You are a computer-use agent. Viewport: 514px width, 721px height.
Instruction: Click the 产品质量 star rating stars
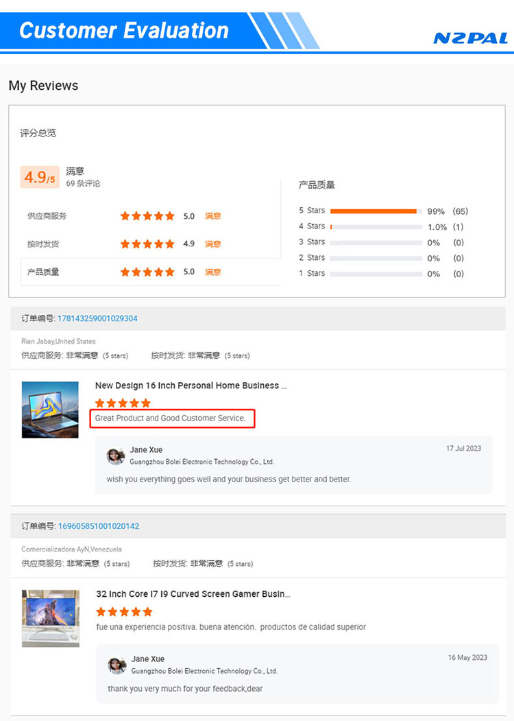point(147,272)
